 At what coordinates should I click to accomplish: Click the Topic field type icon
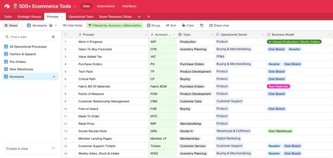click(x=180, y=35)
